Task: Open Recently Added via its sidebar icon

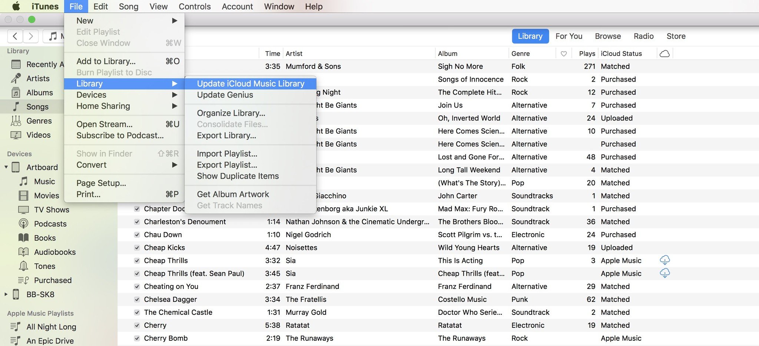Action: [16, 65]
